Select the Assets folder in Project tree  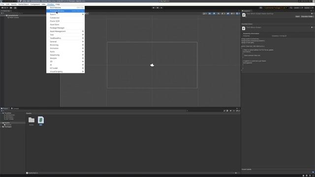pos(7,122)
